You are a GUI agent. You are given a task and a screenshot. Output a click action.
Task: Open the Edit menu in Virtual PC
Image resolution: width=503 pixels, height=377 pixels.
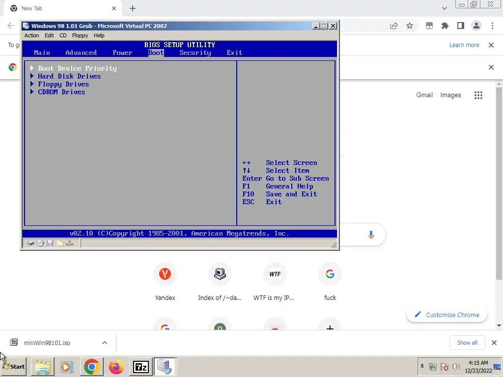(49, 35)
